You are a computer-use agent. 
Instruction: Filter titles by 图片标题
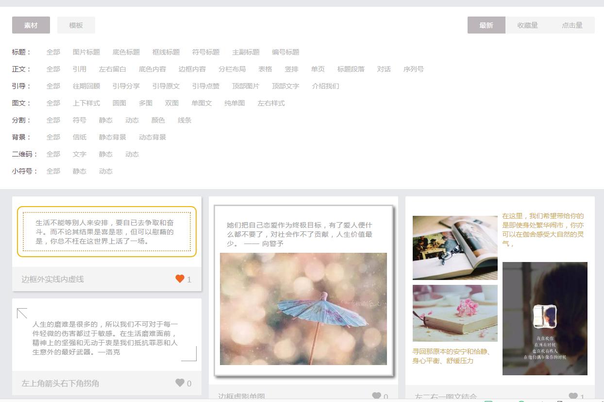tap(85, 52)
